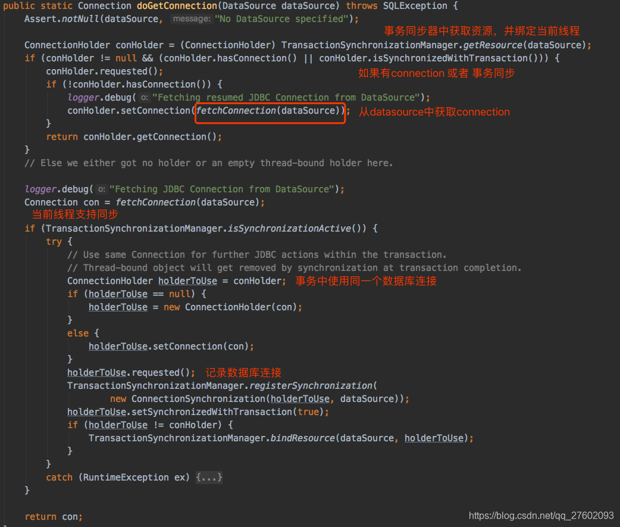Image resolution: width=620 pixels, height=527 pixels.
Task: Click the doGetConnection method name
Action: pyautogui.click(x=177, y=6)
